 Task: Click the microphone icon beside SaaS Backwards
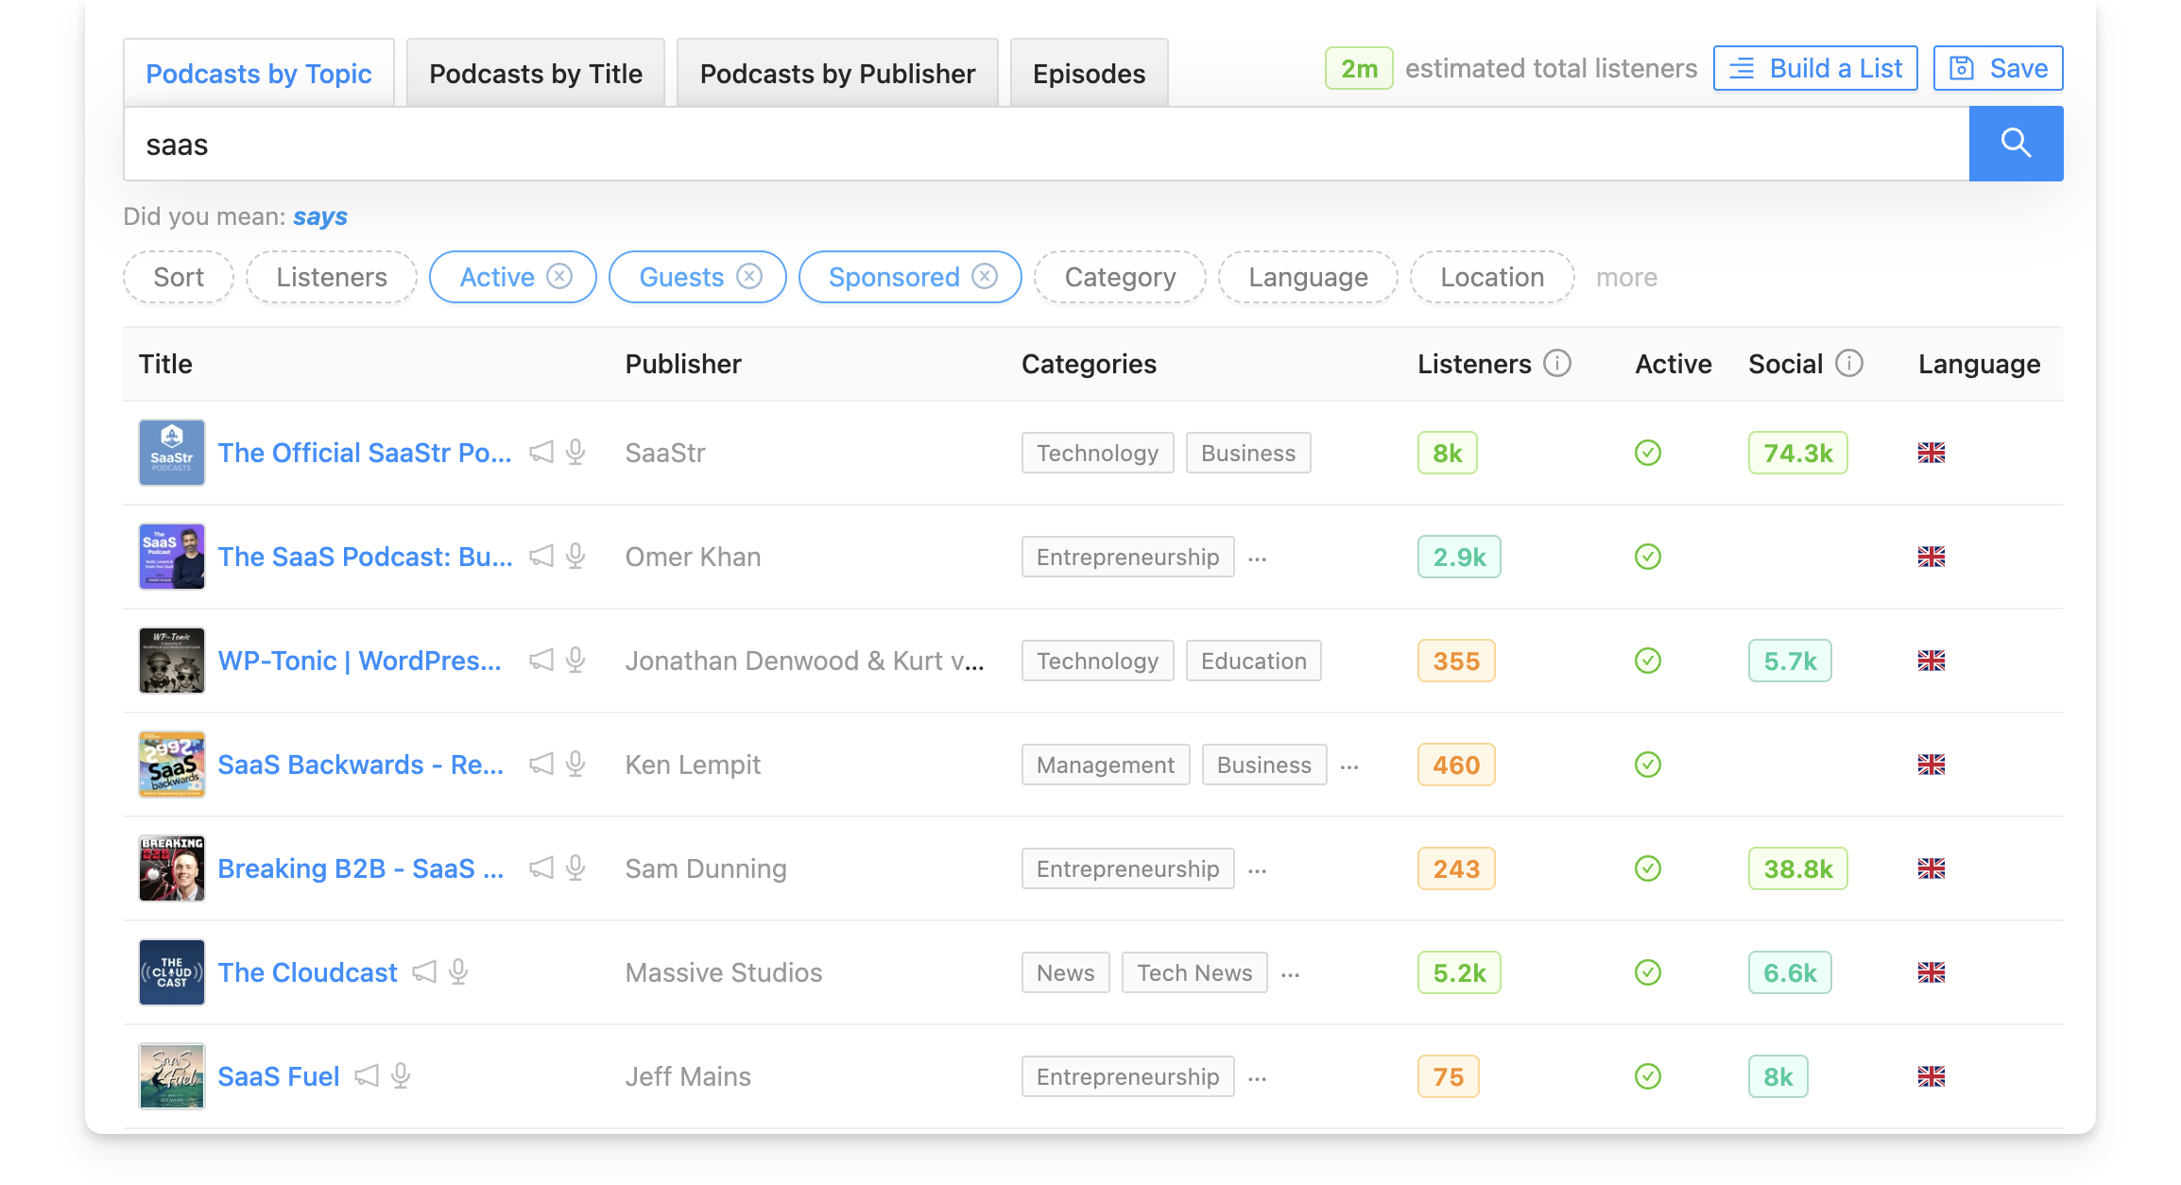pyautogui.click(x=575, y=764)
